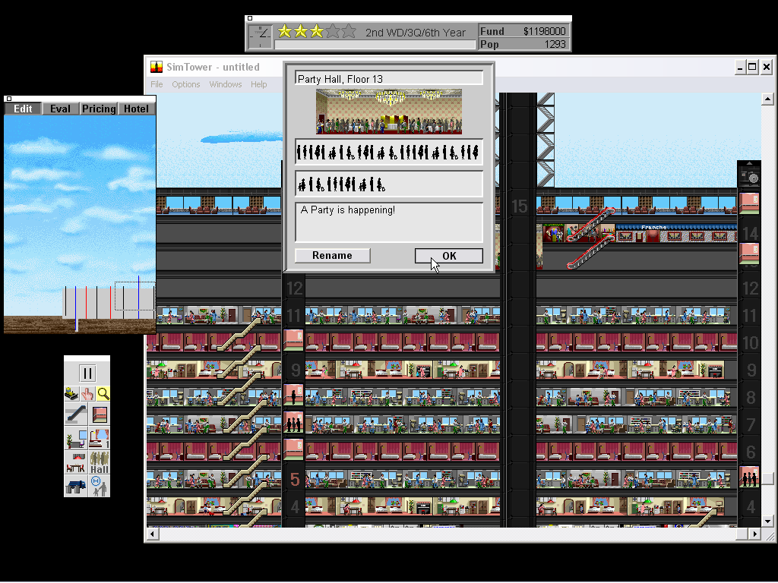778x583 pixels.
Task: Open the Windows menu
Action: click(x=225, y=84)
